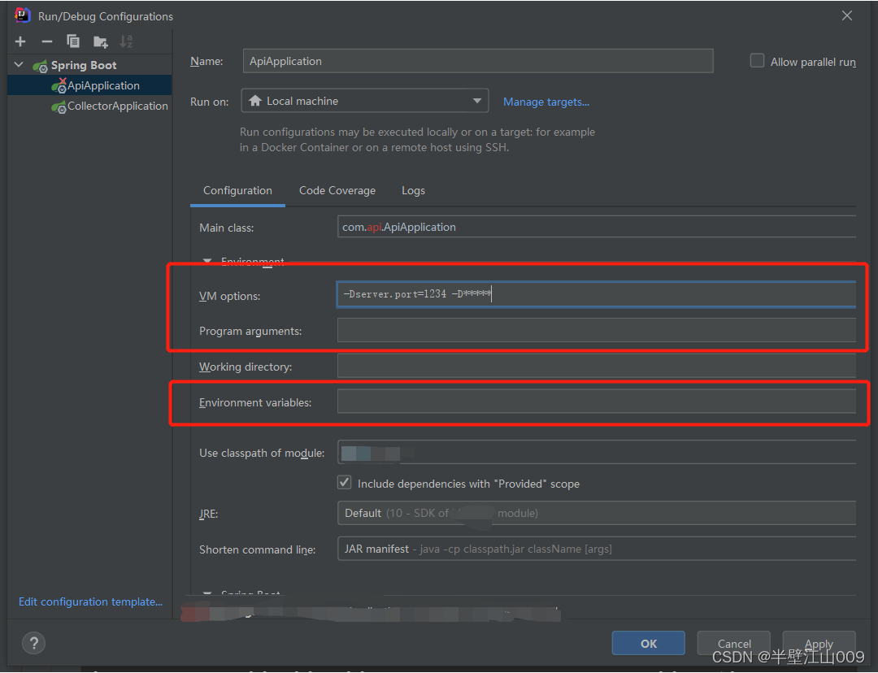Add a new run configuration

pyautogui.click(x=20, y=41)
